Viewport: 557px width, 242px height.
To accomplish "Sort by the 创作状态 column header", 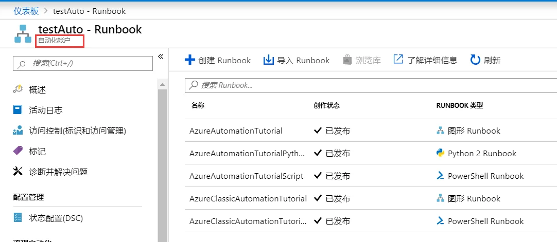I will [x=327, y=106].
